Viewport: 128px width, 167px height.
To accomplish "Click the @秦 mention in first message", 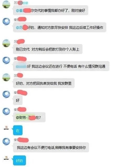I will point(23,10).
